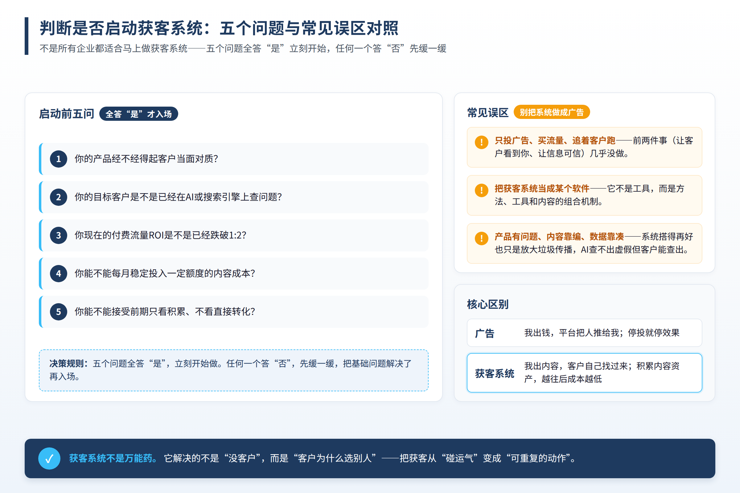
Task: Click the number 2 circle badge
Action: (x=59, y=197)
